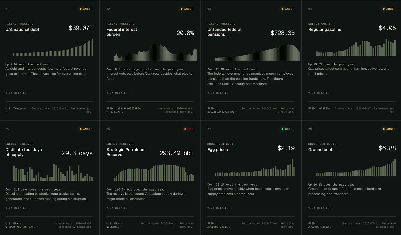Click the amber dot on Unfunded federal pensions card
This screenshot has height=235, width=401.
click(x=283, y=9)
